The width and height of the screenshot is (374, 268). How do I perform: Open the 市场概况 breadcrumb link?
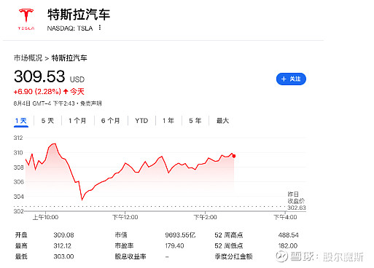pyautogui.click(x=28, y=58)
